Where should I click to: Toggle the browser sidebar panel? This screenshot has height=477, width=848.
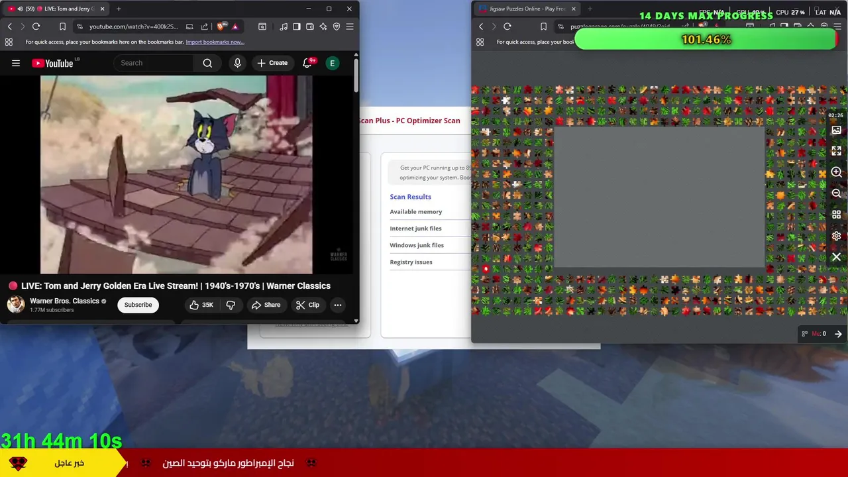pyautogui.click(x=297, y=26)
